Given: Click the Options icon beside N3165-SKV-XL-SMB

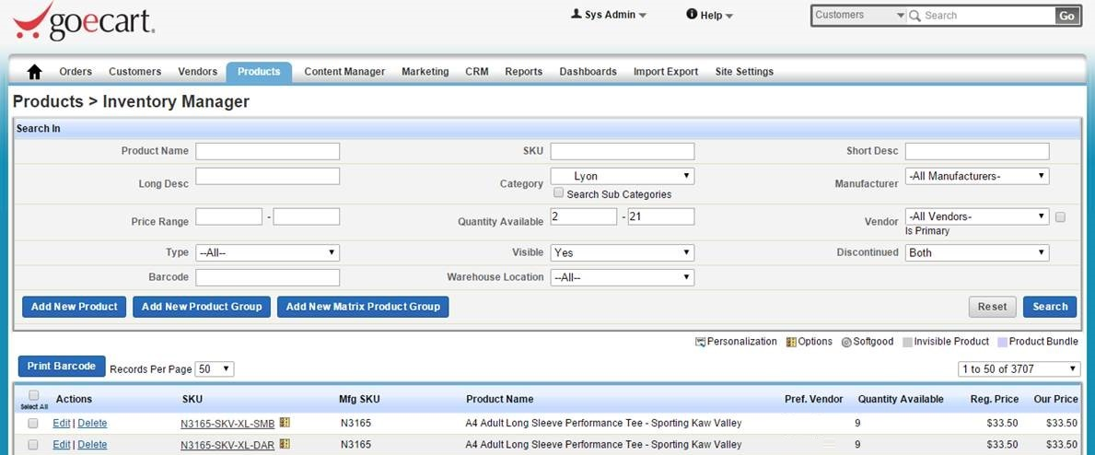Looking at the screenshot, I should (x=285, y=422).
